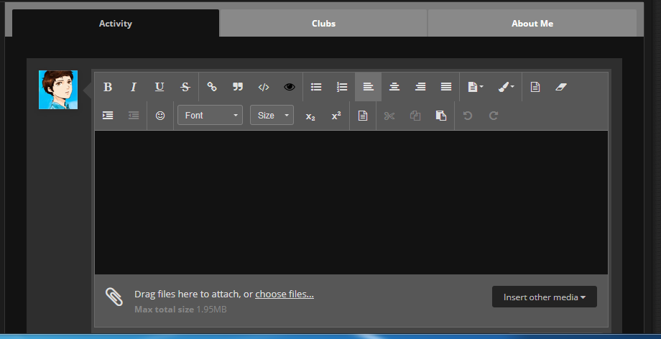The height and width of the screenshot is (339, 661).
Task: Click the page icon after superscript
Action: (x=363, y=116)
